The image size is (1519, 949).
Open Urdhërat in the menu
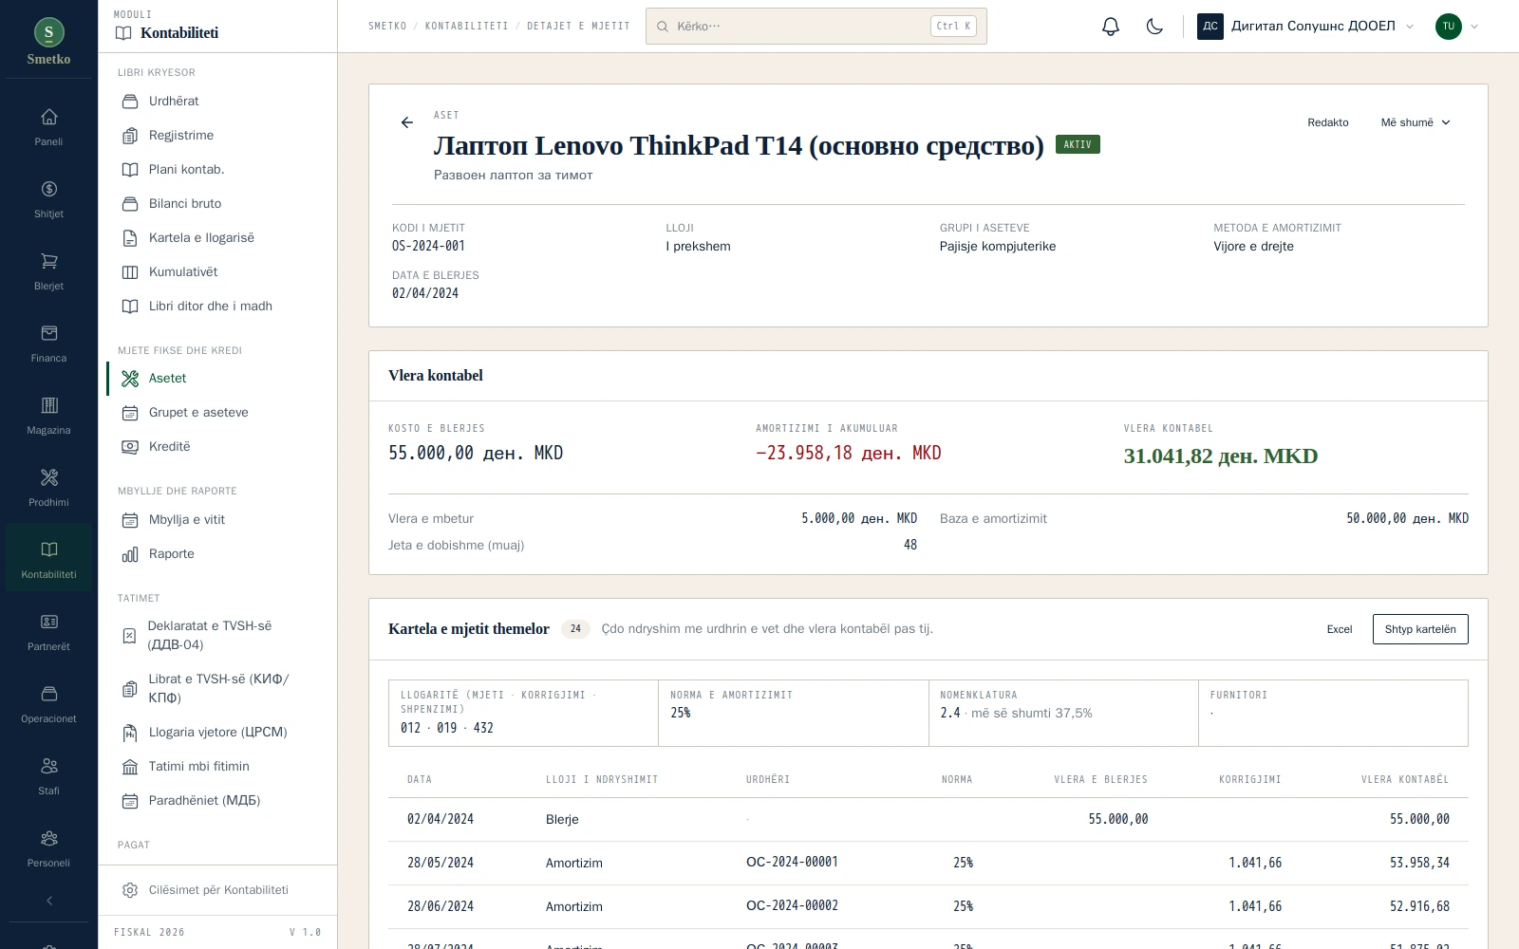point(217,101)
